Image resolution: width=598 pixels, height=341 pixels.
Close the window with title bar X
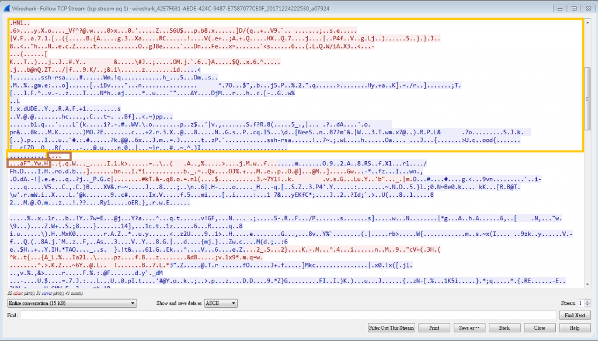589,8
